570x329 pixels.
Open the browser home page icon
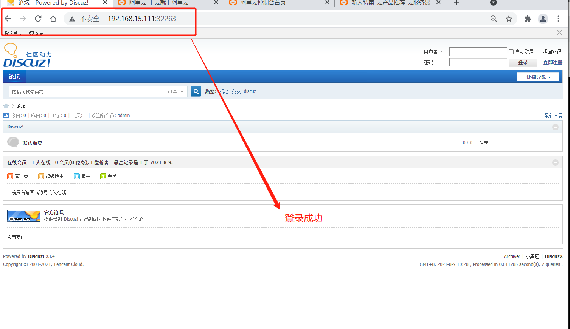(53, 19)
